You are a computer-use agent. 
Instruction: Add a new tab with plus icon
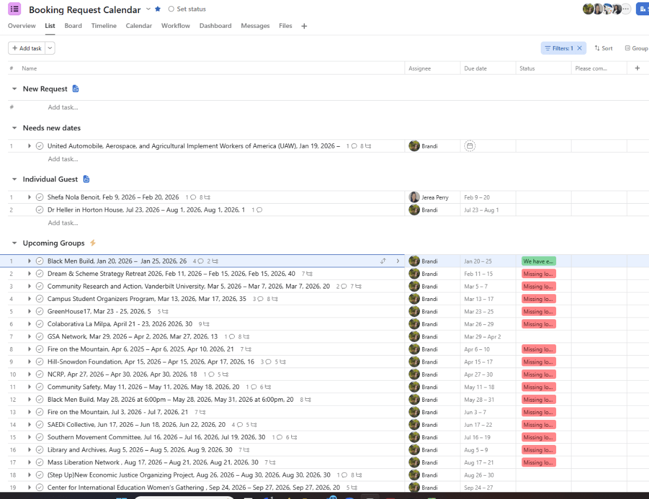point(304,26)
